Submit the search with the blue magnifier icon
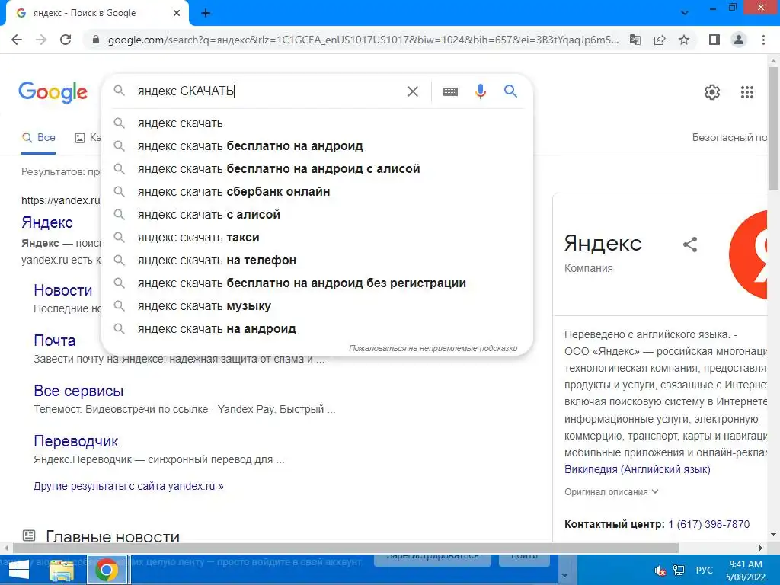 (510, 91)
